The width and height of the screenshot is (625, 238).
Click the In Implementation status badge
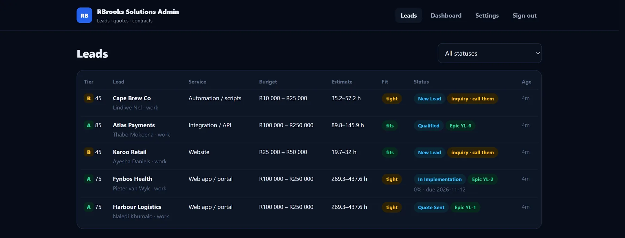(x=440, y=179)
